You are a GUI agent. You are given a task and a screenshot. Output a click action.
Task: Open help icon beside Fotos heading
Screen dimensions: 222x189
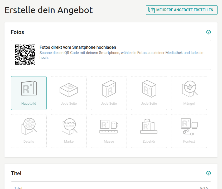click(208, 32)
